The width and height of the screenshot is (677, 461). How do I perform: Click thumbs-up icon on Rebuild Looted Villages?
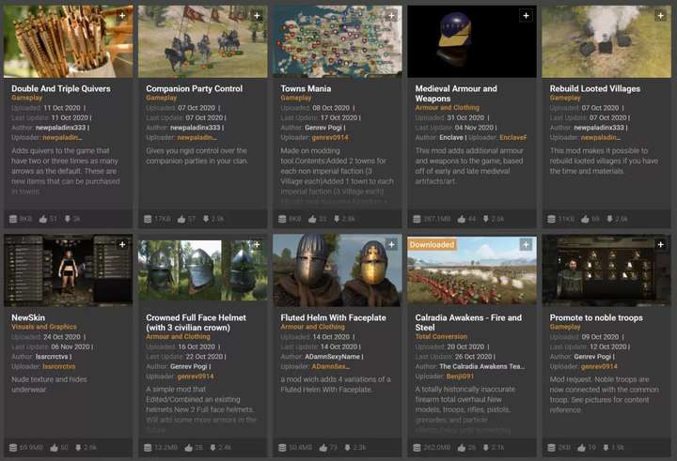click(585, 219)
